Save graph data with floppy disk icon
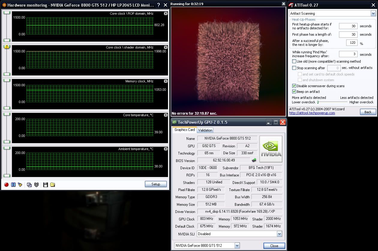The image size is (378, 251). coord(45,185)
